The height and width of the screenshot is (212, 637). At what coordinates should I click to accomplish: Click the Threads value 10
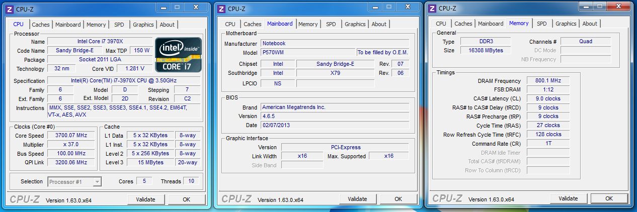point(191,181)
